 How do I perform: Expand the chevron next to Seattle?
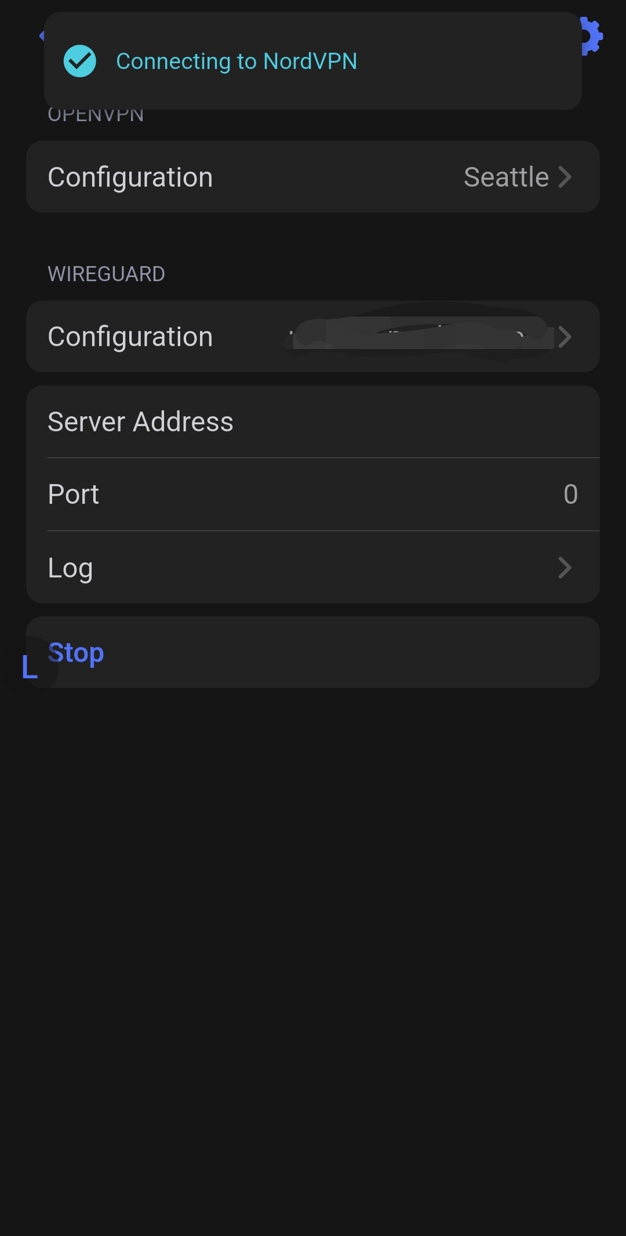tap(565, 177)
